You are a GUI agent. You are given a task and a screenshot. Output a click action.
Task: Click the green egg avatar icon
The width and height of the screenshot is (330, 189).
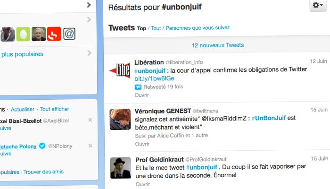pyautogui.click(x=23, y=34)
